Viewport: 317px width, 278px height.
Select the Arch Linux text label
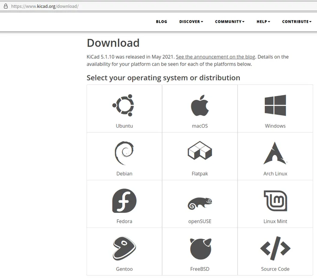coord(275,173)
